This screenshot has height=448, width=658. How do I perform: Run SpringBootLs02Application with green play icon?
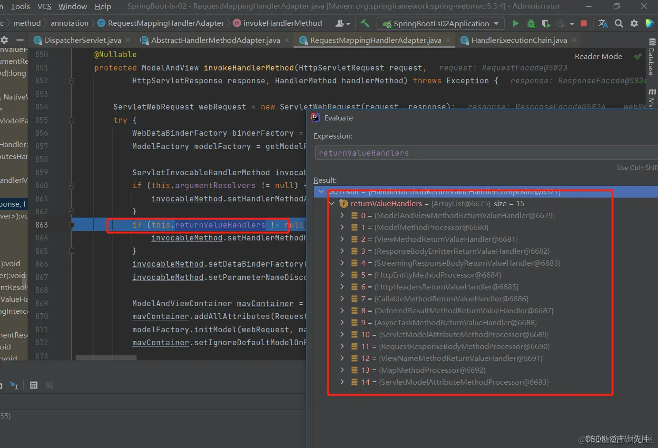coord(515,23)
